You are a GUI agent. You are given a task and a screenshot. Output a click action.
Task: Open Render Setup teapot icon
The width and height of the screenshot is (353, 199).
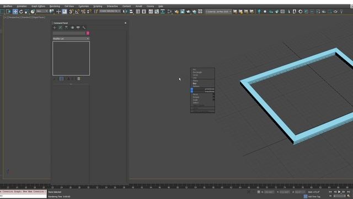point(176,12)
